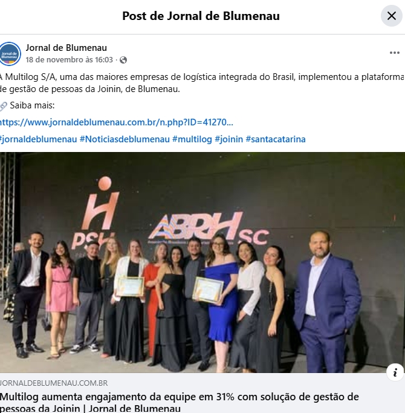Click the link emoji beside Saiba mais

click(x=4, y=106)
